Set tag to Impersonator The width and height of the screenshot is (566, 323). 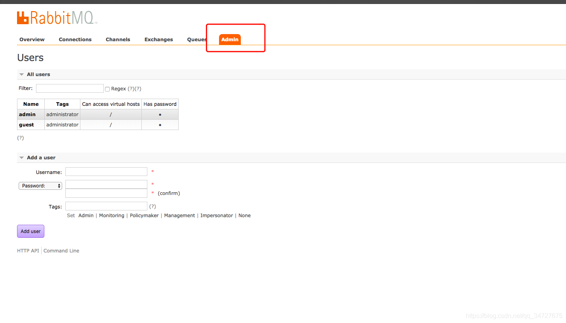point(217,216)
